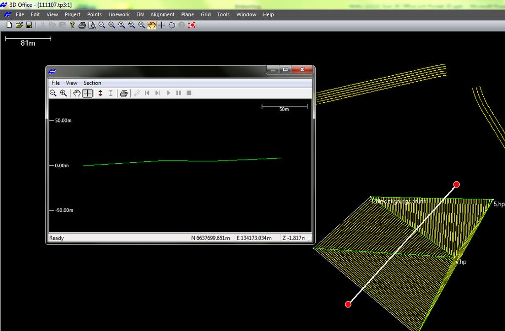Open a project with the folder icon
This screenshot has height=331, width=505.
point(19,25)
